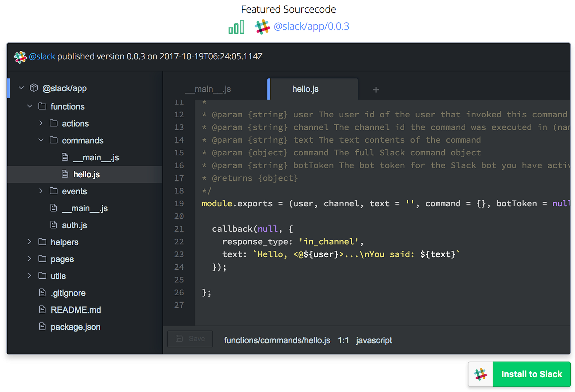The height and width of the screenshot is (392, 575).
Task: Select the events folder label
Action: point(74,191)
